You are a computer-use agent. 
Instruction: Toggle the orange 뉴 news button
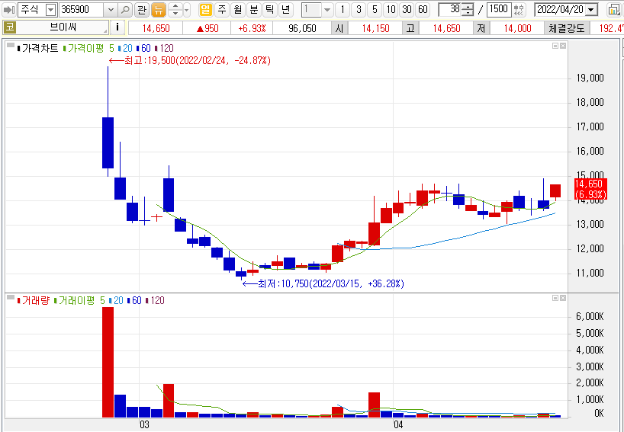158,10
